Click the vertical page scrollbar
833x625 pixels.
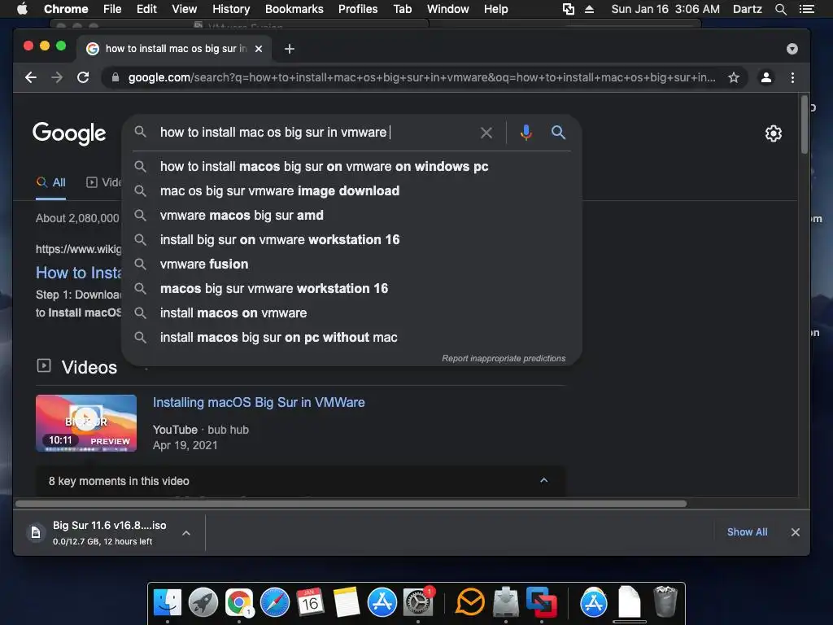(805, 125)
